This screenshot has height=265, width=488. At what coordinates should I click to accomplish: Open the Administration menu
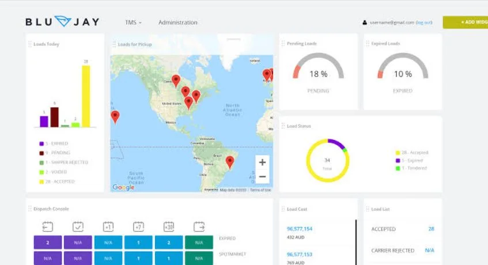point(177,22)
